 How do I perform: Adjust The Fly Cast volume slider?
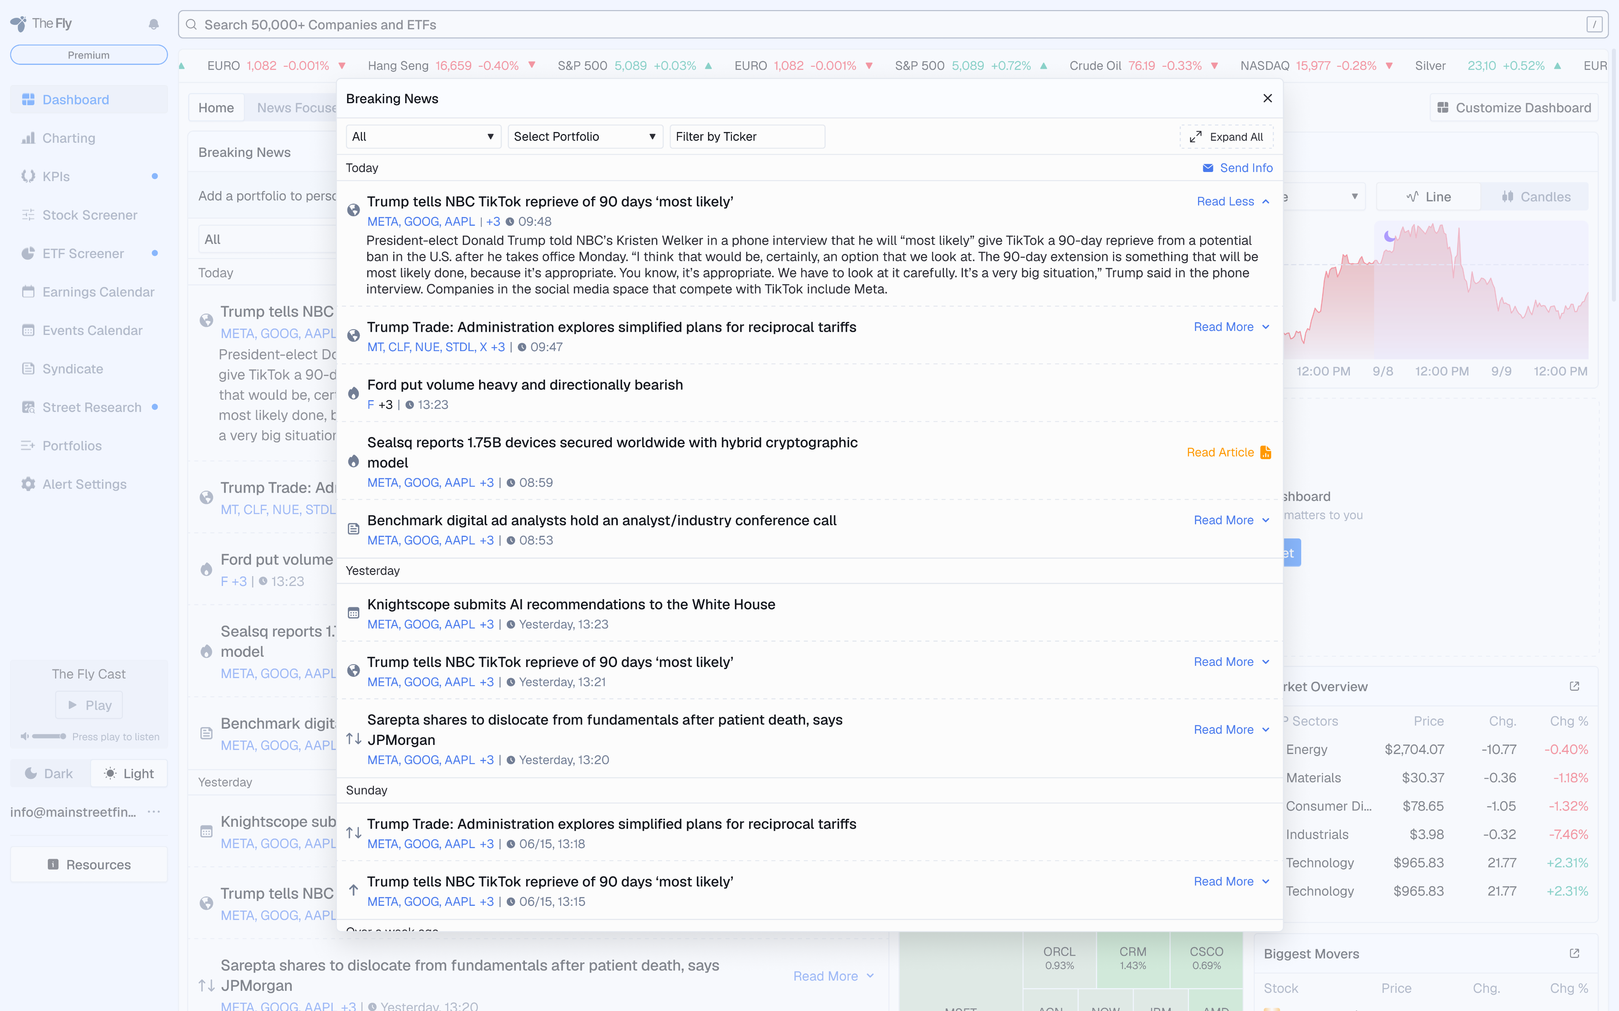(49, 736)
